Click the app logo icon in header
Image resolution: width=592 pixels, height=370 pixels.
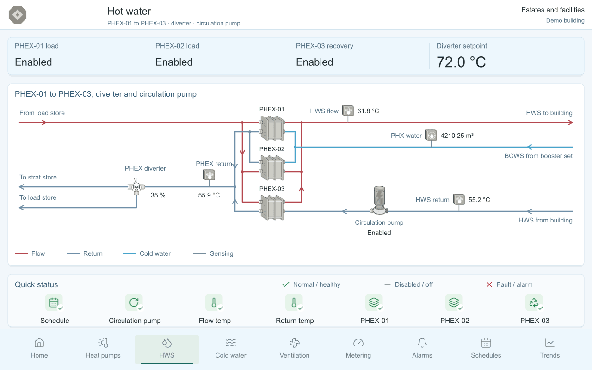18,15
